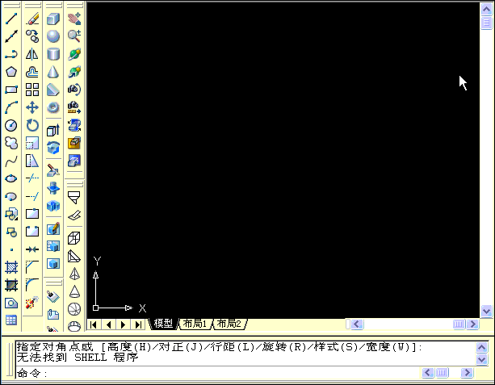Select the Trim tool
This screenshot has height=385, width=495.
(32, 178)
